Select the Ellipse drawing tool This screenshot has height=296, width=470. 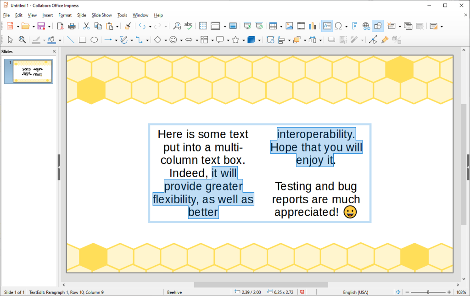coord(94,40)
